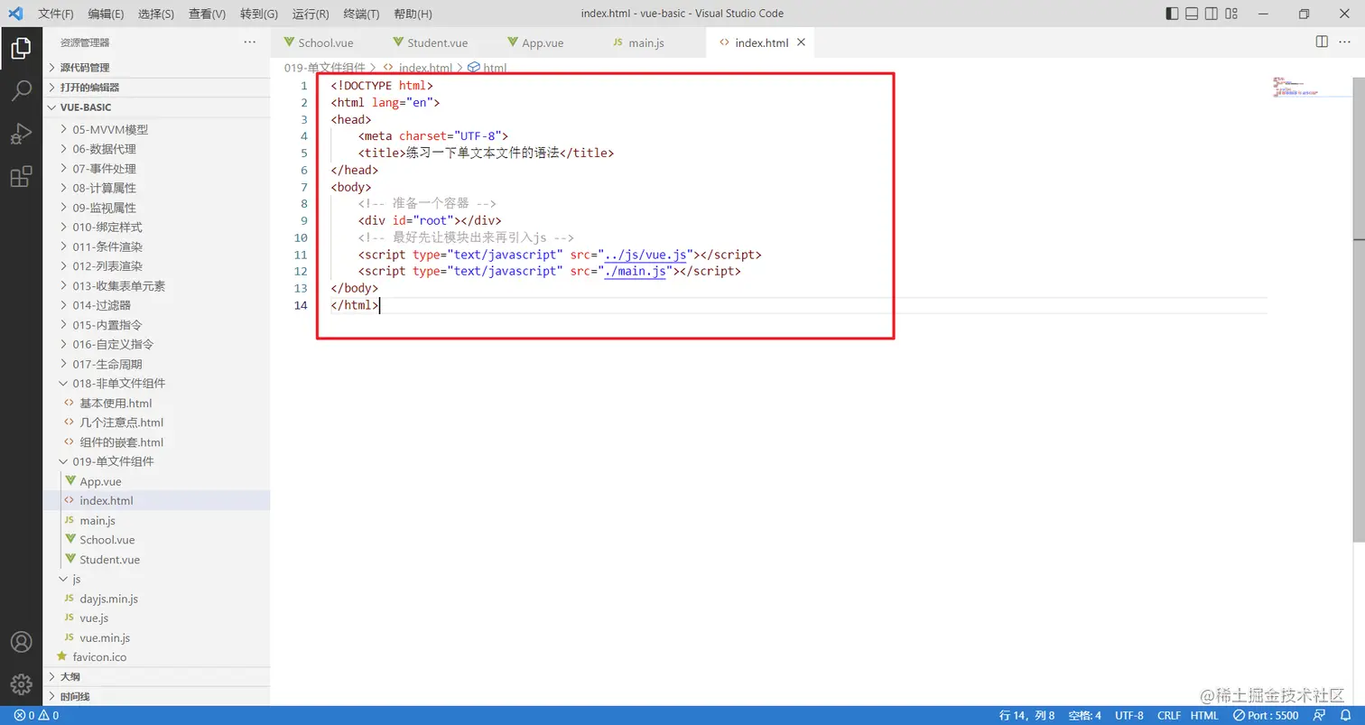Toggle secondary side bar layout icon
The image size is (1365, 725).
point(1212,14)
